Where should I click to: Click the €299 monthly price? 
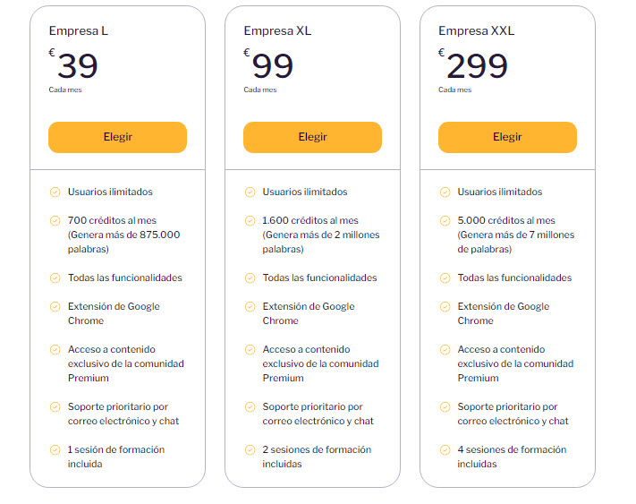click(476, 66)
